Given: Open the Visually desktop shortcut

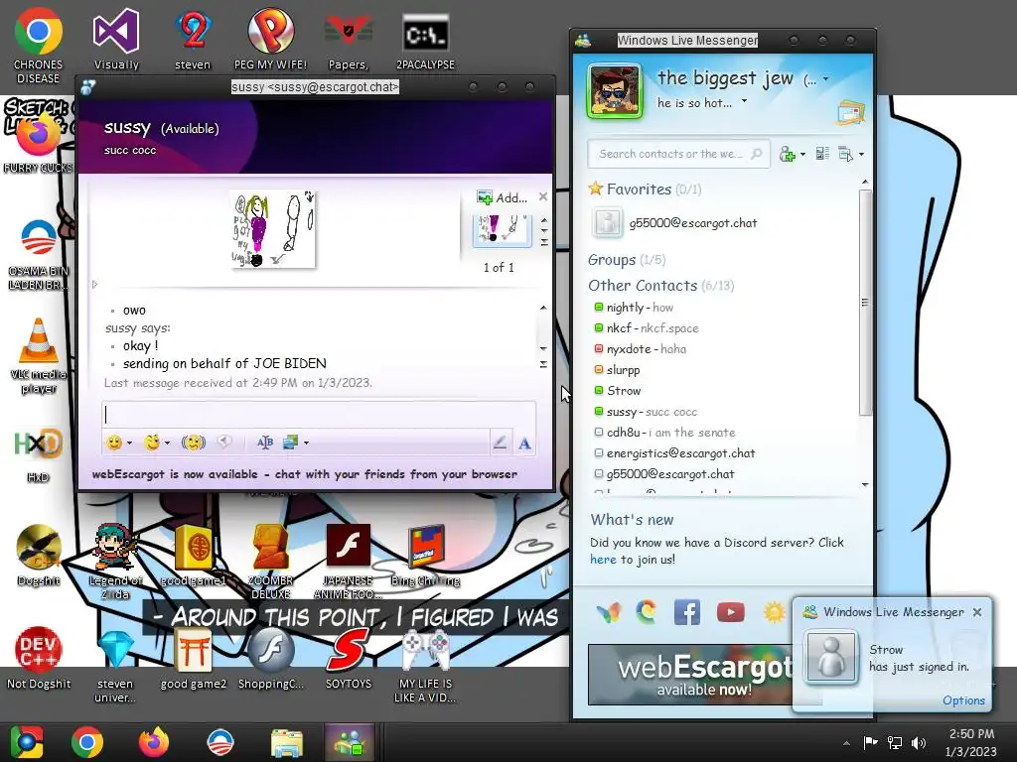Looking at the screenshot, I should click(x=116, y=39).
